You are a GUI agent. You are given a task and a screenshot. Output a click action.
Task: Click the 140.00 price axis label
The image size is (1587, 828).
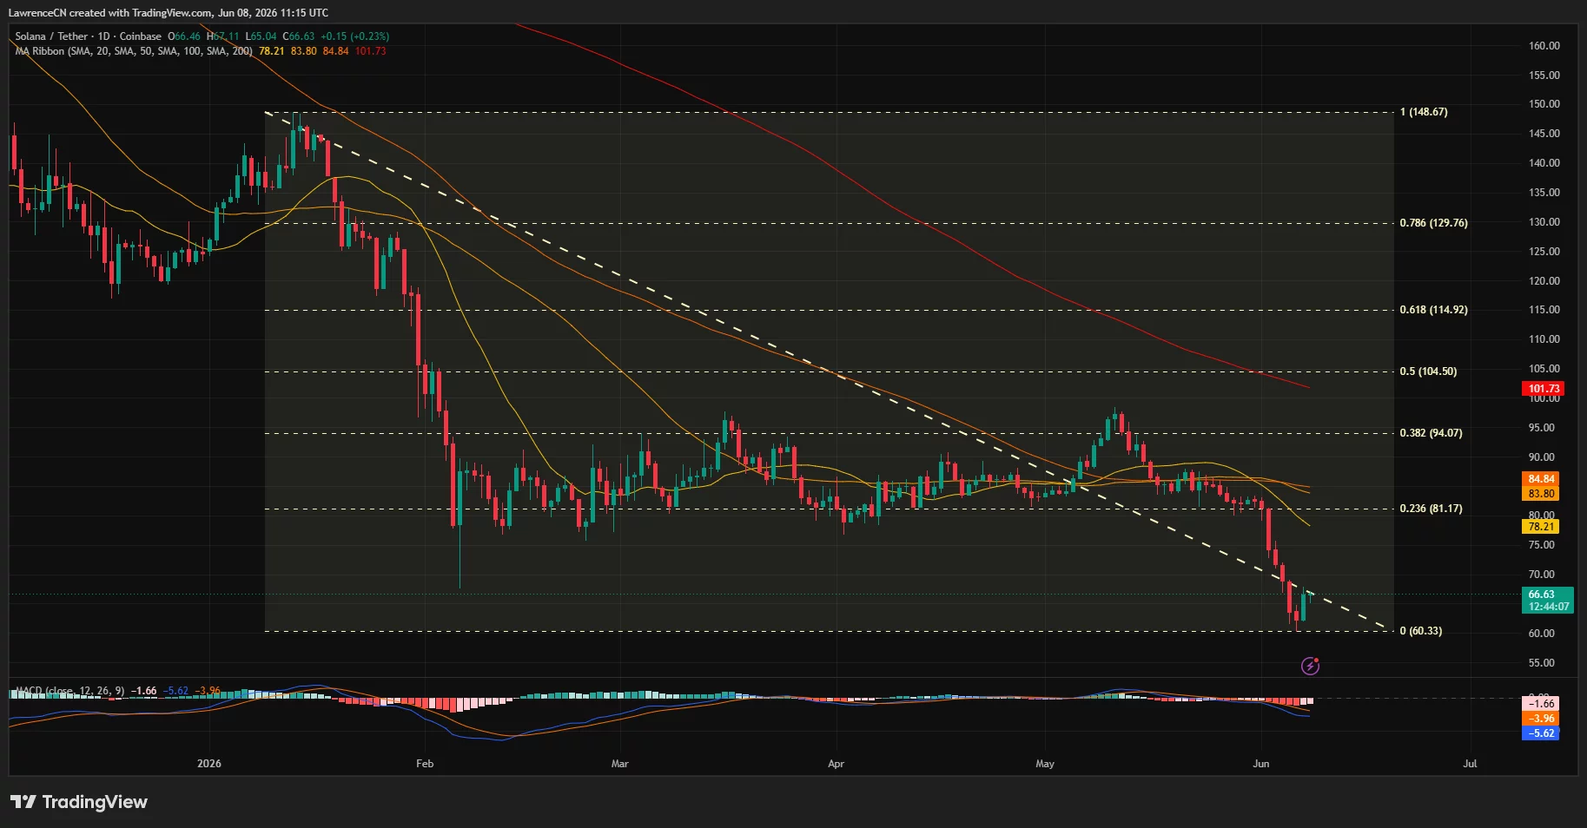(x=1544, y=163)
